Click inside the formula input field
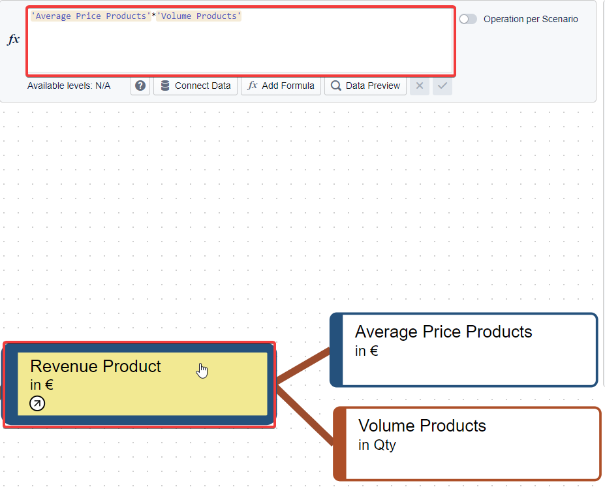Image resolution: width=605 pixels, height=487 pixels. (240, 46)
